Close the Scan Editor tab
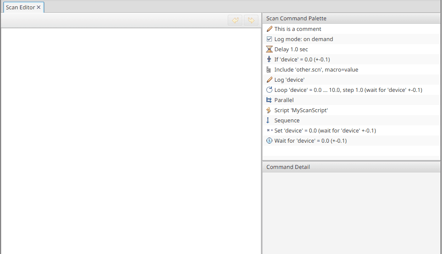The height and width of the screenshot is (254, 442). pos(39,7)
